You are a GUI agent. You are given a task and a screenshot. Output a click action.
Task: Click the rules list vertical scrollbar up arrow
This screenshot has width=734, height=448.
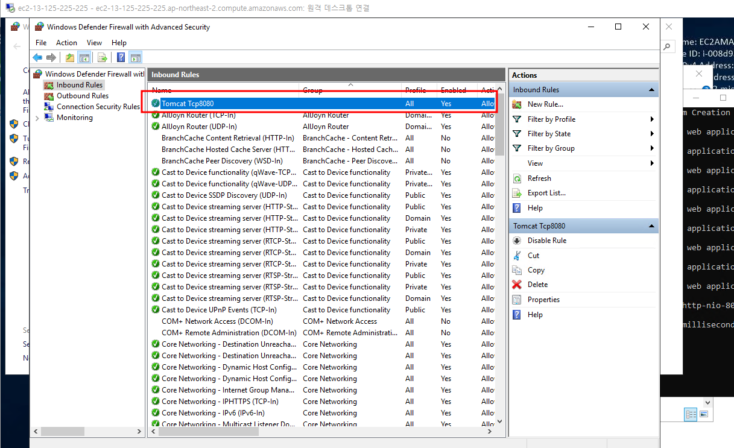point(500,90)
